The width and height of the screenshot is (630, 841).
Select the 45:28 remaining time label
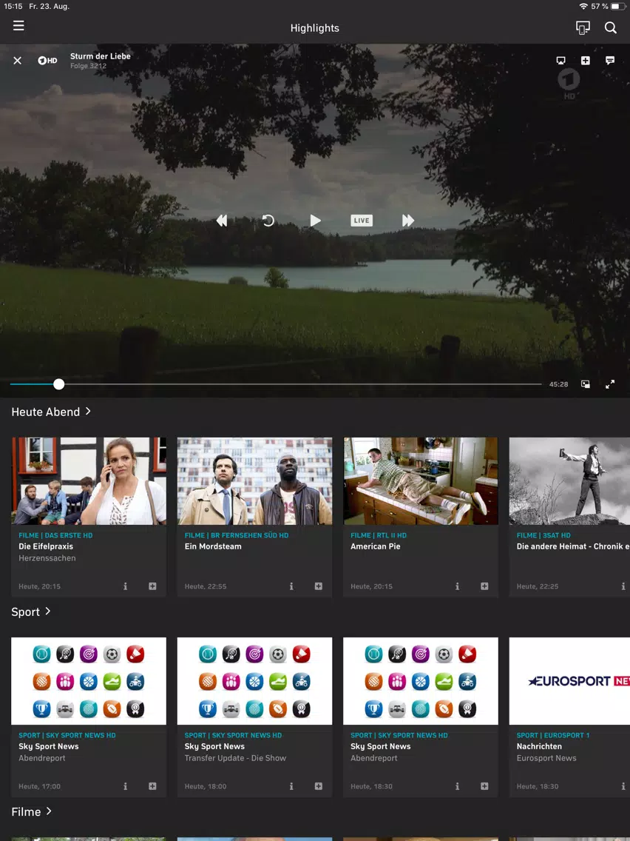click(x=558, y=384)
